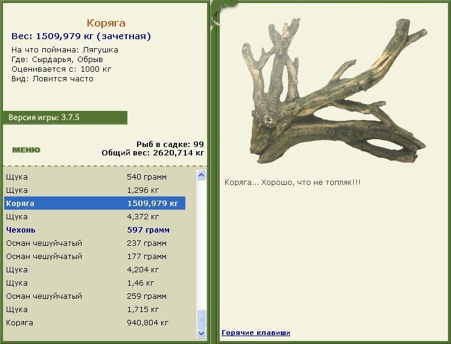The image size is (451, 344).
Task: Click the Версия игры: 3.7.5 banner
Action: click(x=65, y=117)
